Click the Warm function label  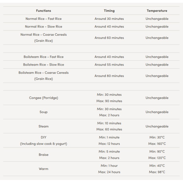44,169
